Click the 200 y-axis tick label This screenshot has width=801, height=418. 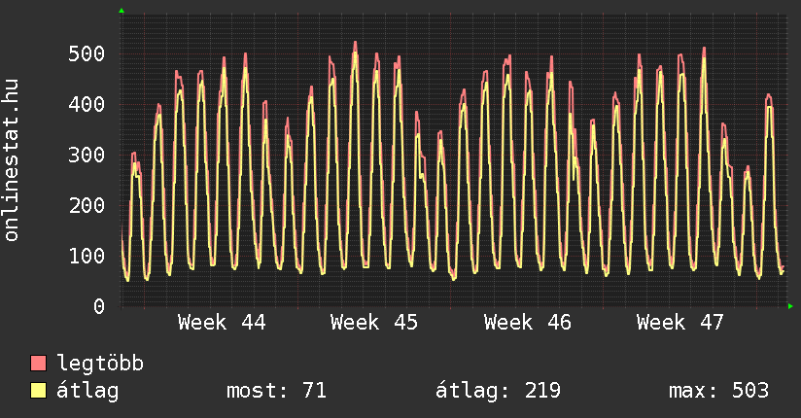(87, 205)
